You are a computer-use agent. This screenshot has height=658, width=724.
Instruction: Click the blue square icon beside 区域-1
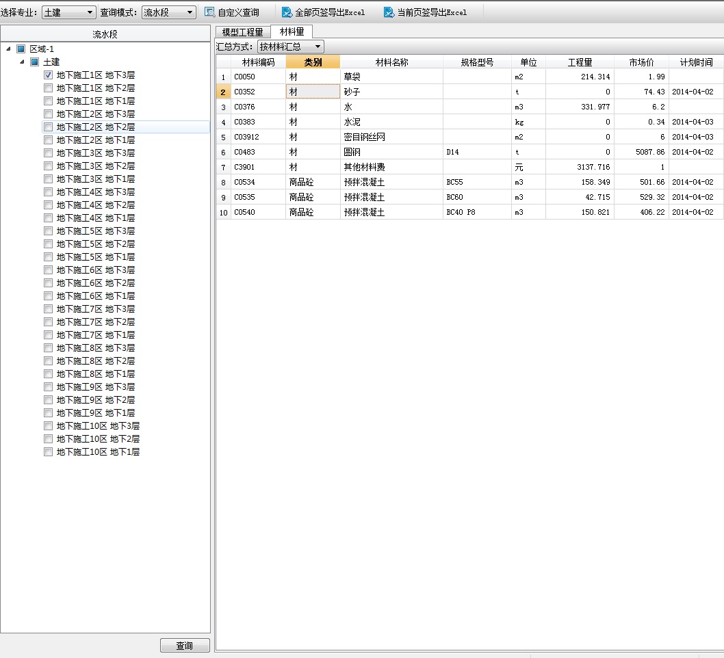tap(21, 49)
